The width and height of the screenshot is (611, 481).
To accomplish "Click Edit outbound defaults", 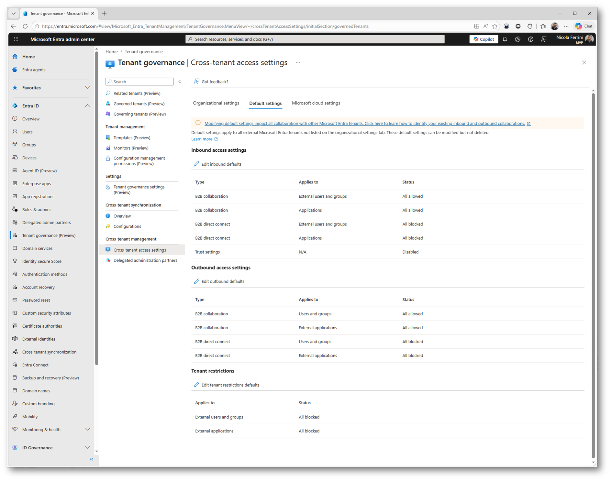I will point(223,281).
